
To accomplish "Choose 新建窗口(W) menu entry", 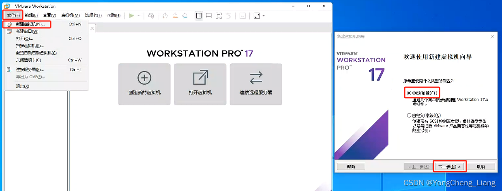I will click(46, 31).
